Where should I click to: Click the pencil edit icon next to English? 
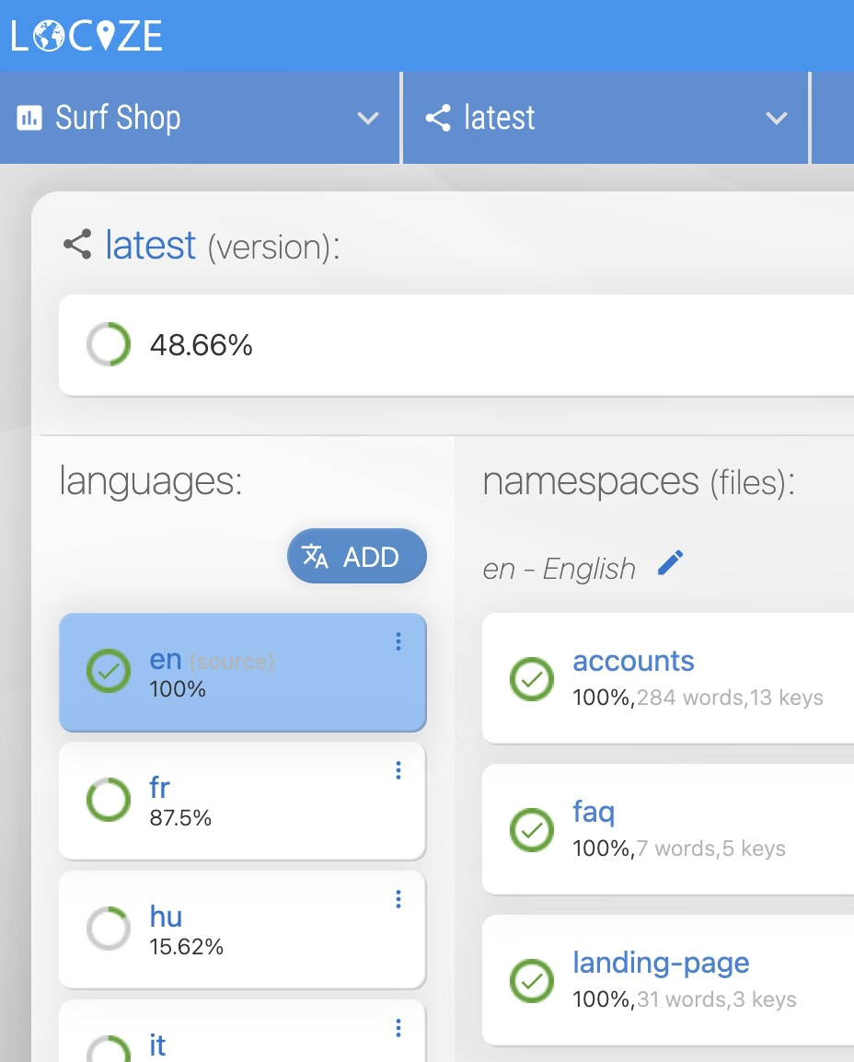[x=671, y=563]
